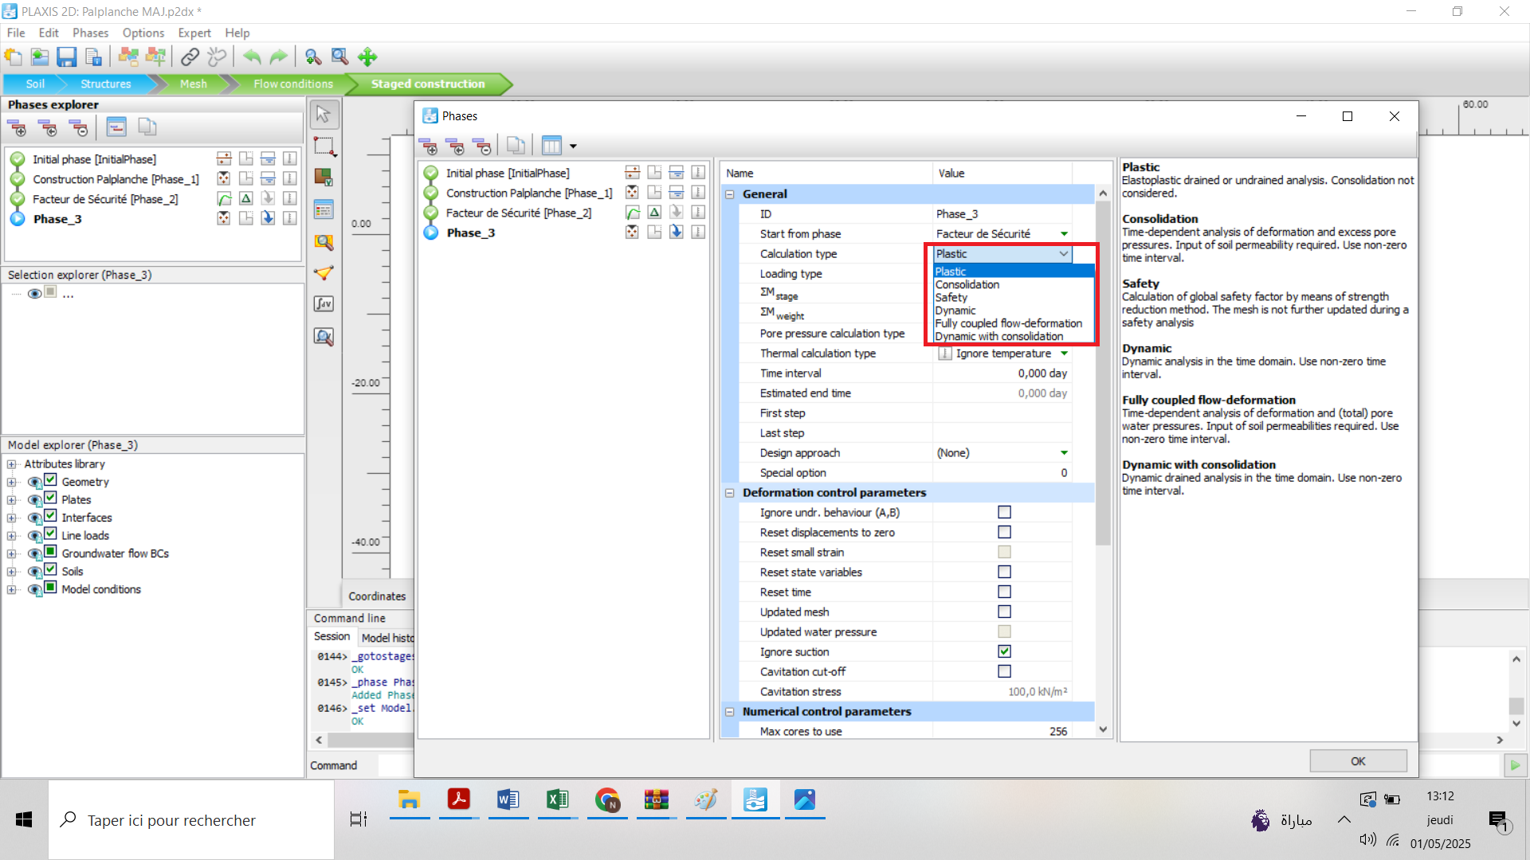Choose Consolidation in Calculation type list
This screenshot has height=860, width=1530.
point(967,284)
